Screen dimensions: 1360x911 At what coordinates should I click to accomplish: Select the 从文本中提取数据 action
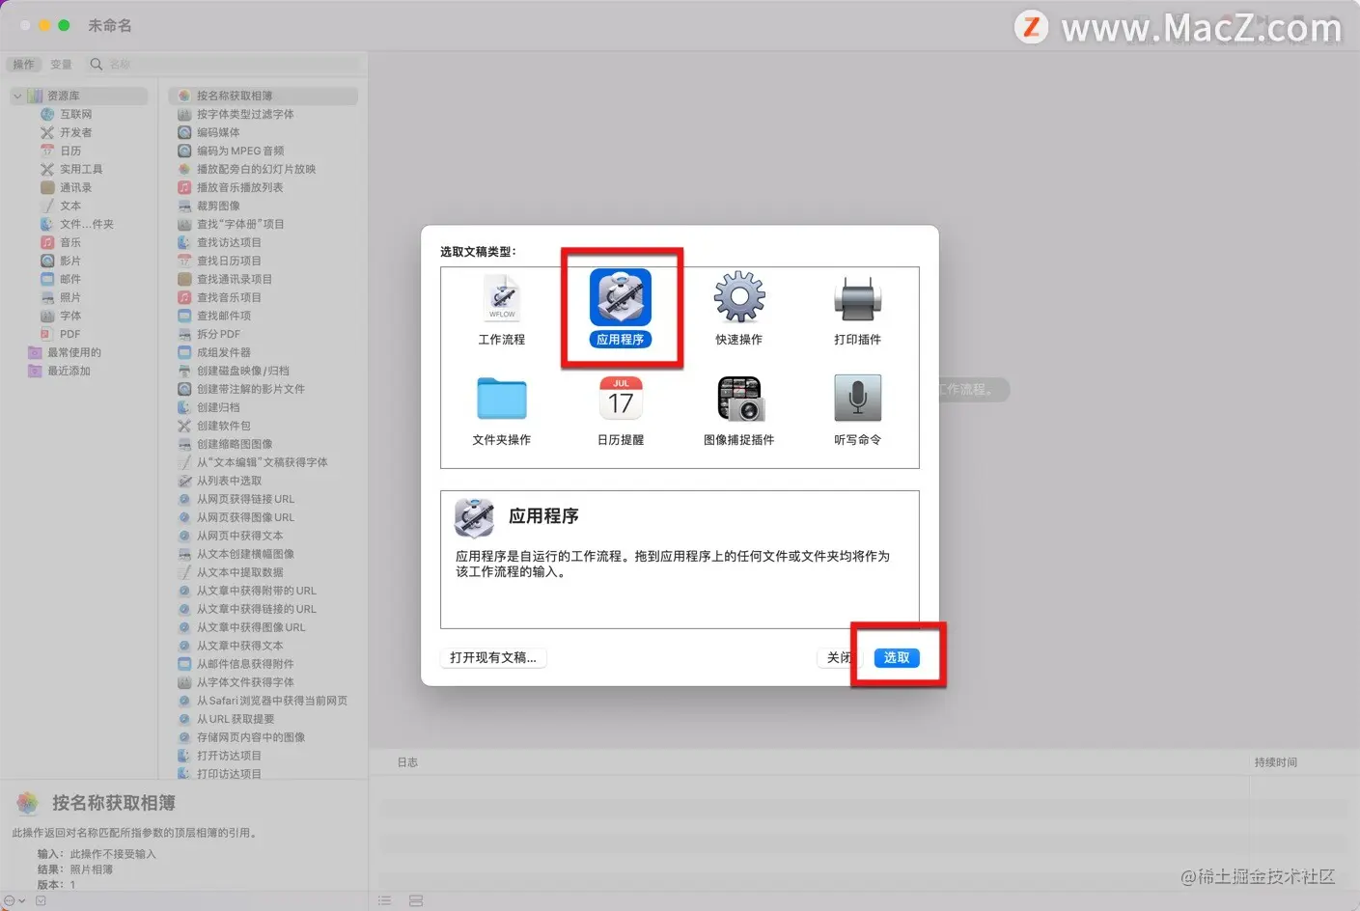240,572
